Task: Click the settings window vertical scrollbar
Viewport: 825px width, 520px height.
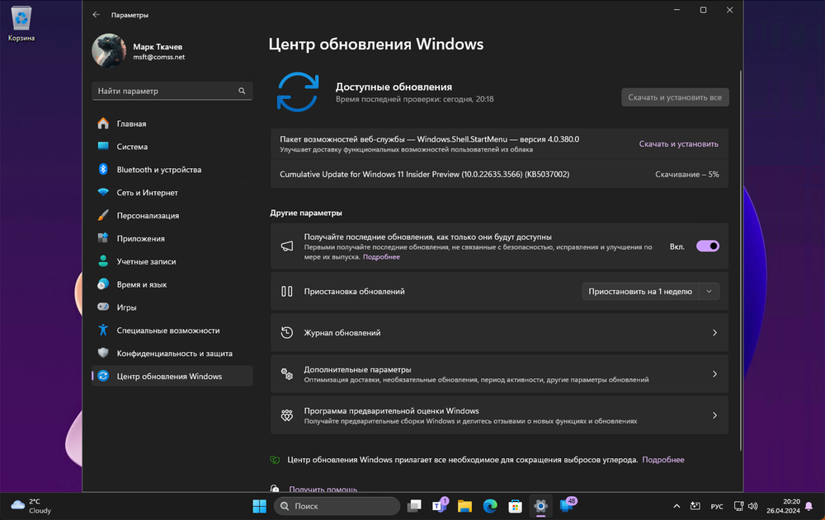Action: tap(740, 260)
